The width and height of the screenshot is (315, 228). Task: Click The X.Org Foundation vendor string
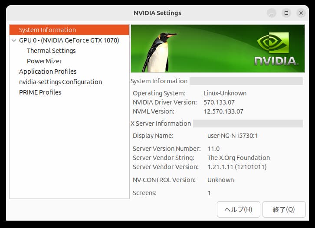239,158
